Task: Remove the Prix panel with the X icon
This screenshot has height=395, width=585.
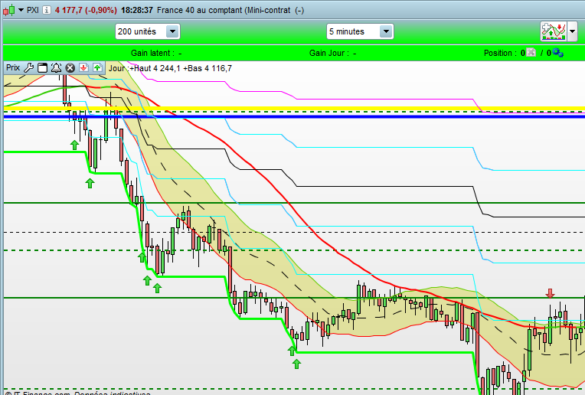Action: click(70, 68)
